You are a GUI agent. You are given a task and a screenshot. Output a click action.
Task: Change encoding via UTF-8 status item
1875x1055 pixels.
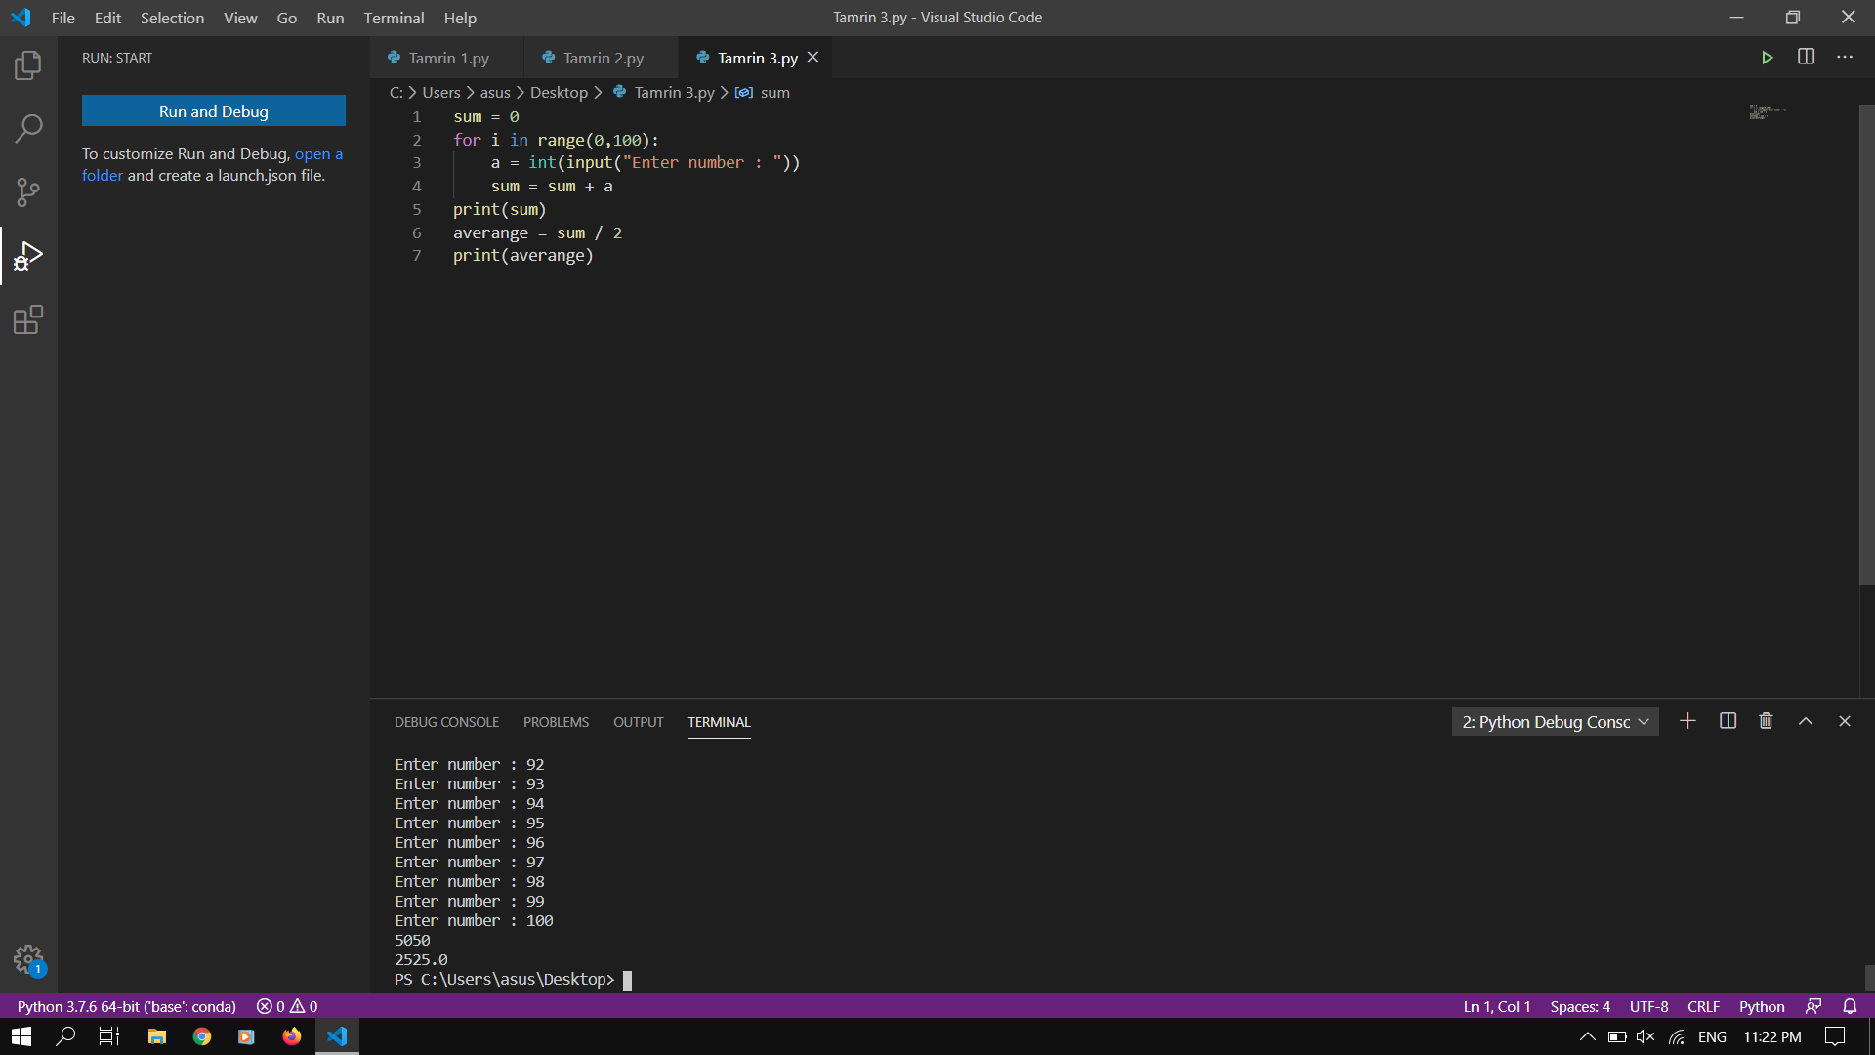pos(1648,1006)
